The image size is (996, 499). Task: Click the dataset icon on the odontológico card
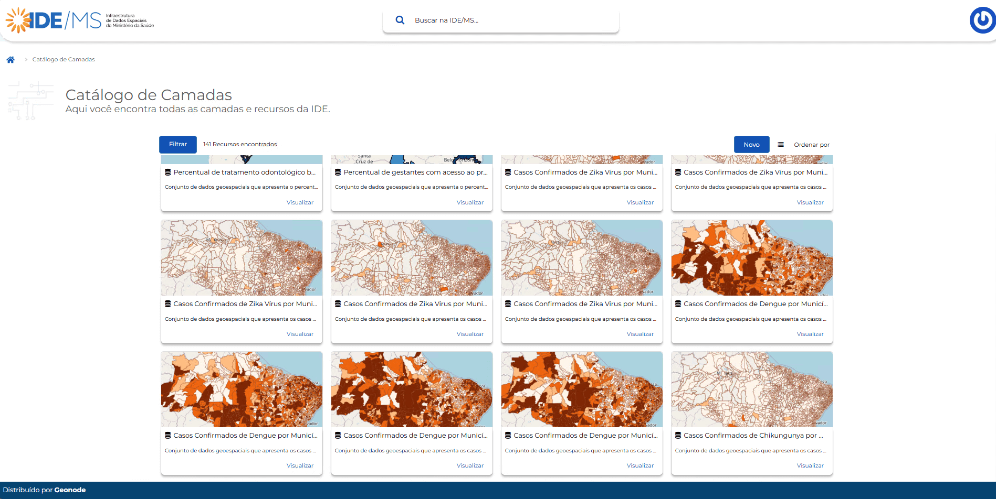pyautogui.click(x=169, y=172)
